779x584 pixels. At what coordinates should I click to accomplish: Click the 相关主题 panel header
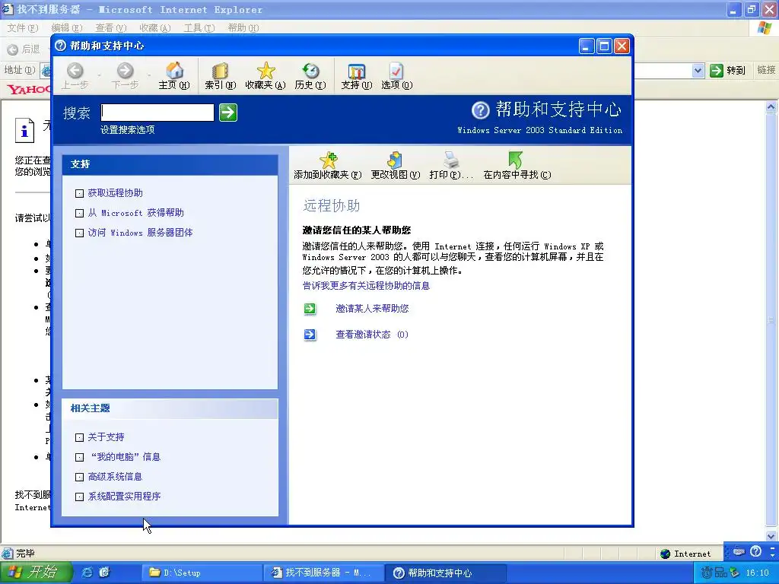(x=170, y=408)
